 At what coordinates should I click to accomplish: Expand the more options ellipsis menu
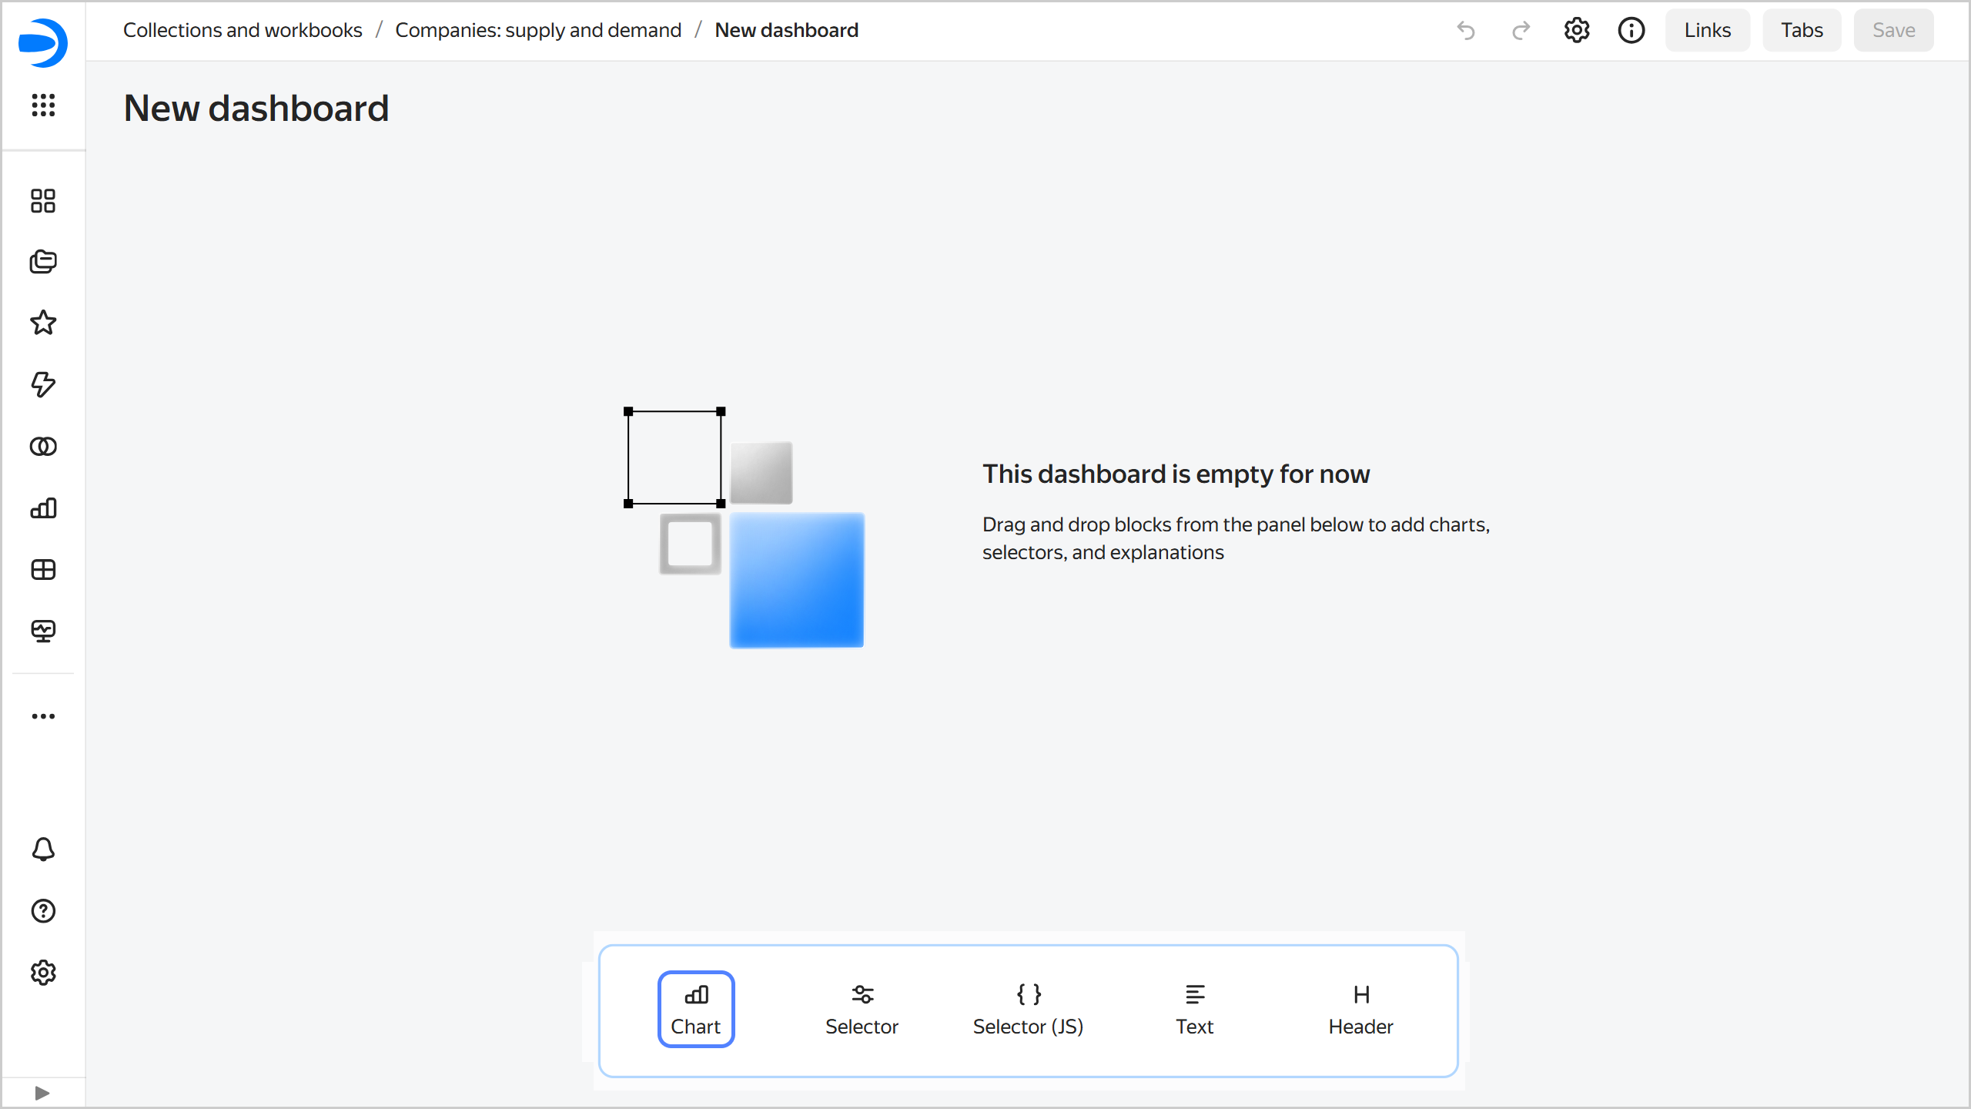click(x=43, y=716)
